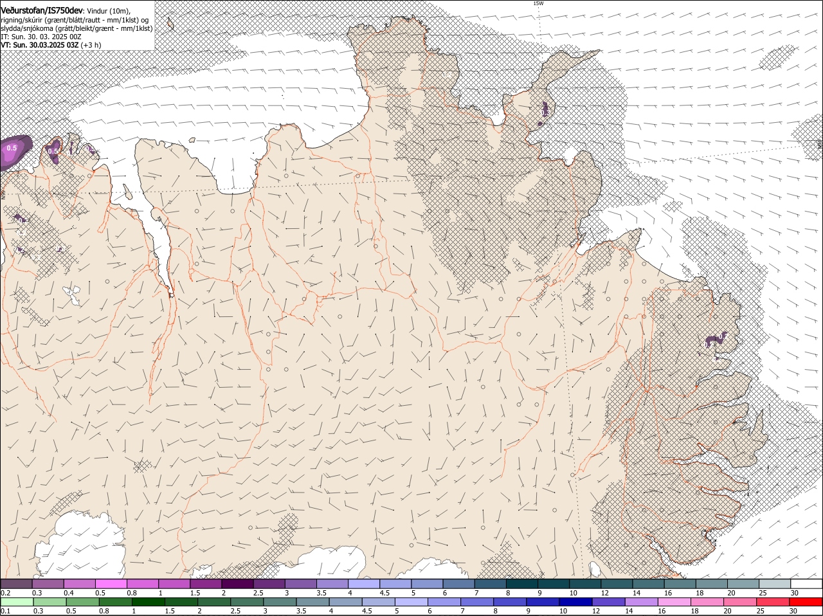This screenshot has width=823, height=616.
Task: Click the 'slydda/snjókoma' legend description line
Action: click(x=77, y=28)
